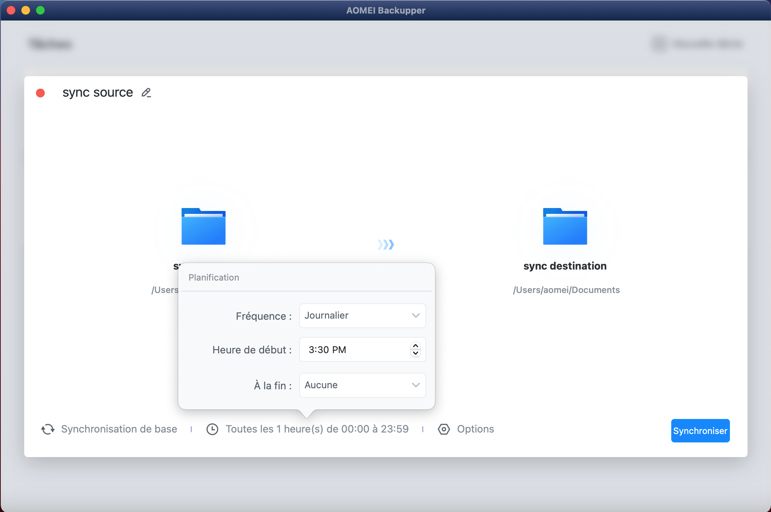The width and height of the screenshot is (771, 512).
Task: Click the source folder icon
Action: coord(203,227)
